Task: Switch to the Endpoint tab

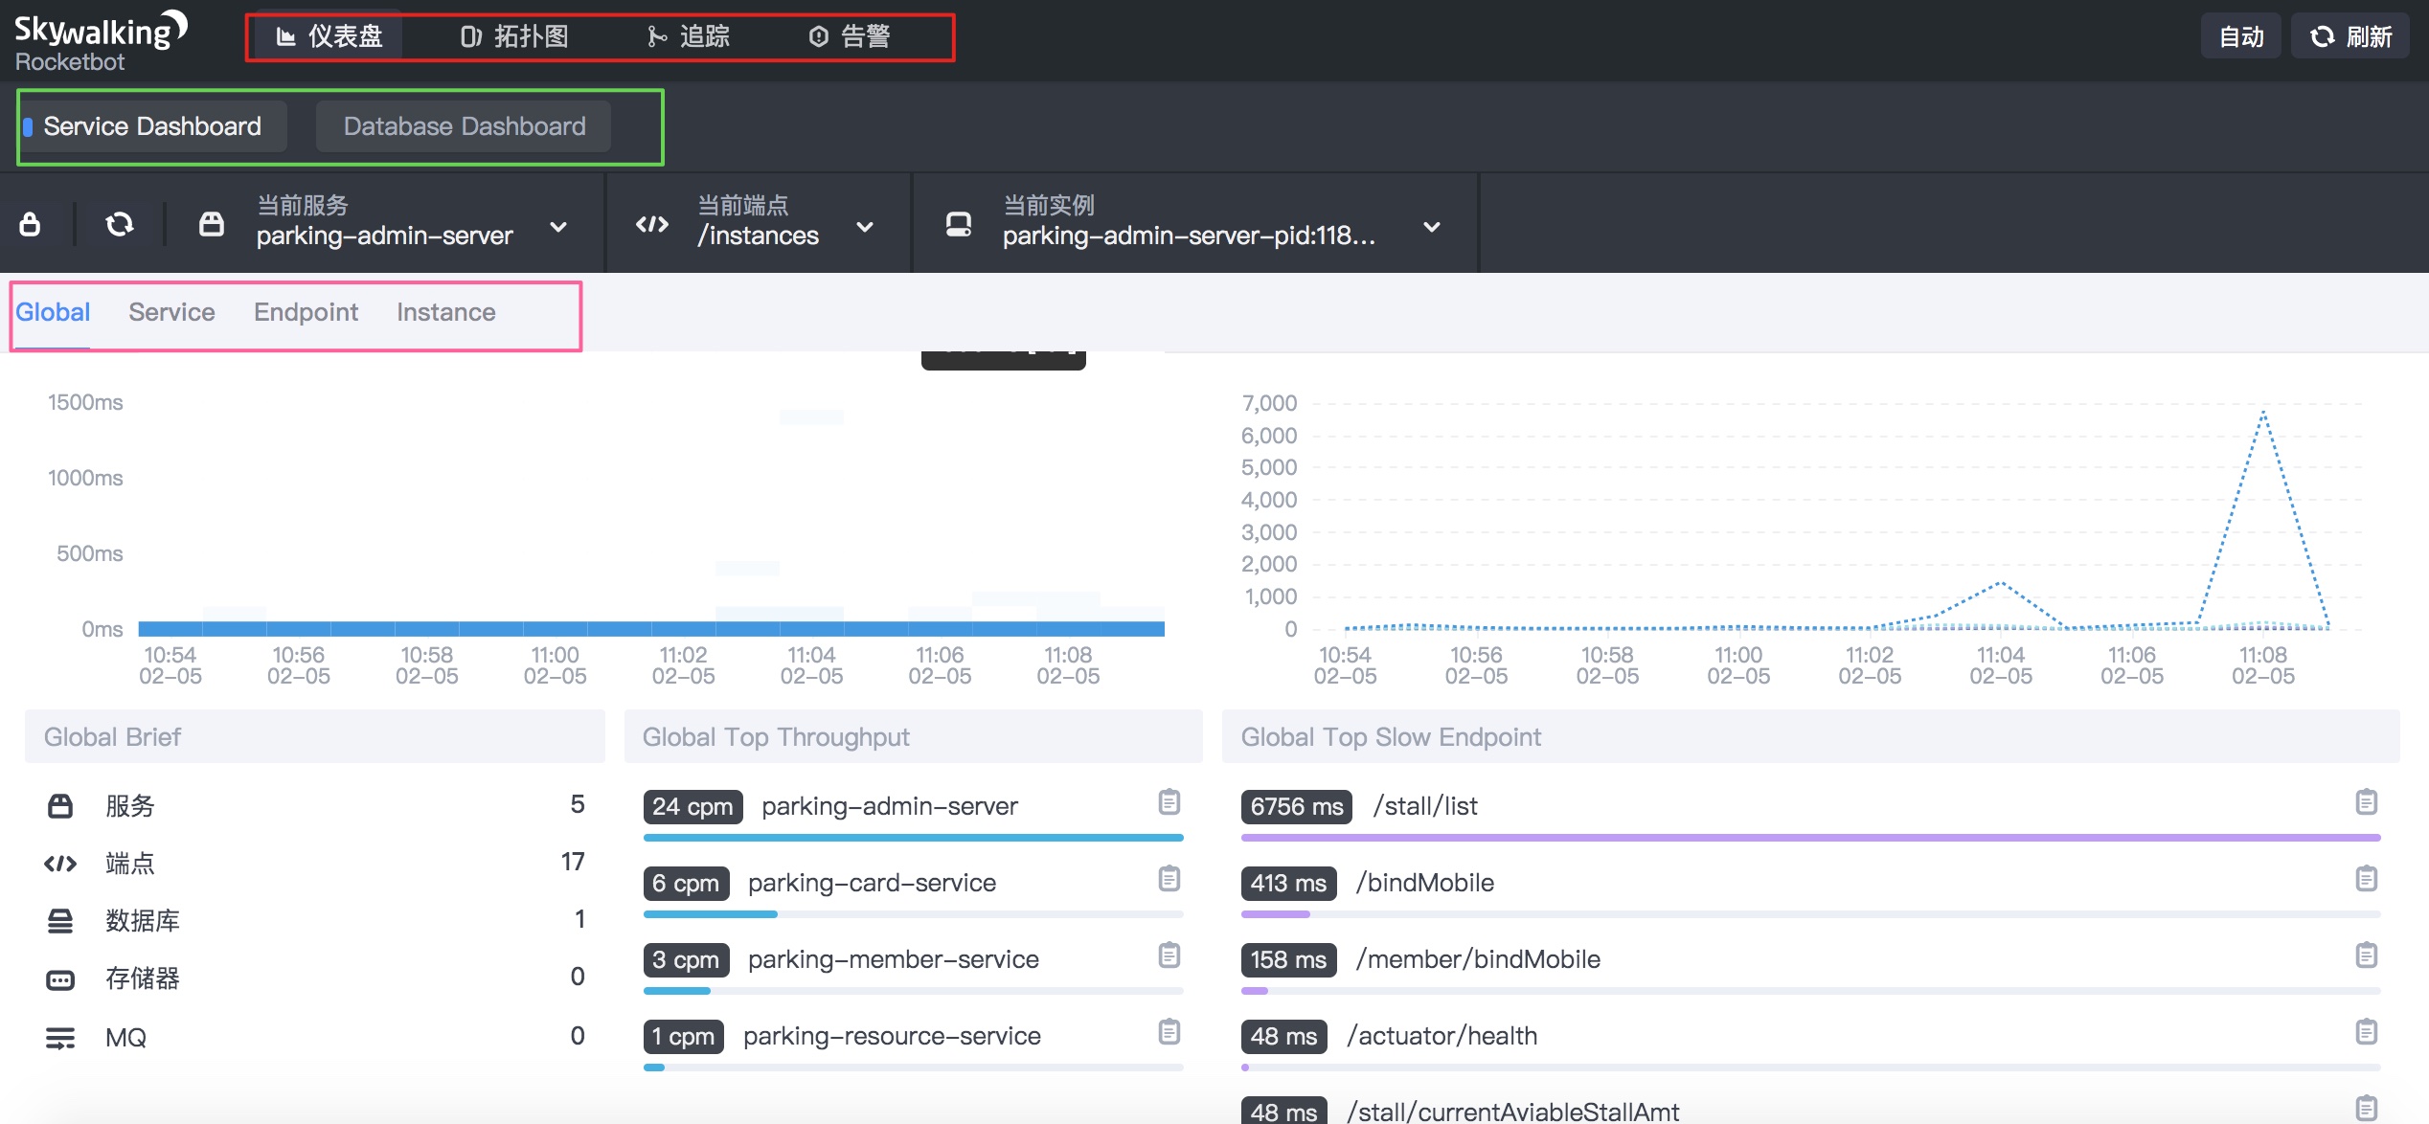Action: [x=306, y=312]
